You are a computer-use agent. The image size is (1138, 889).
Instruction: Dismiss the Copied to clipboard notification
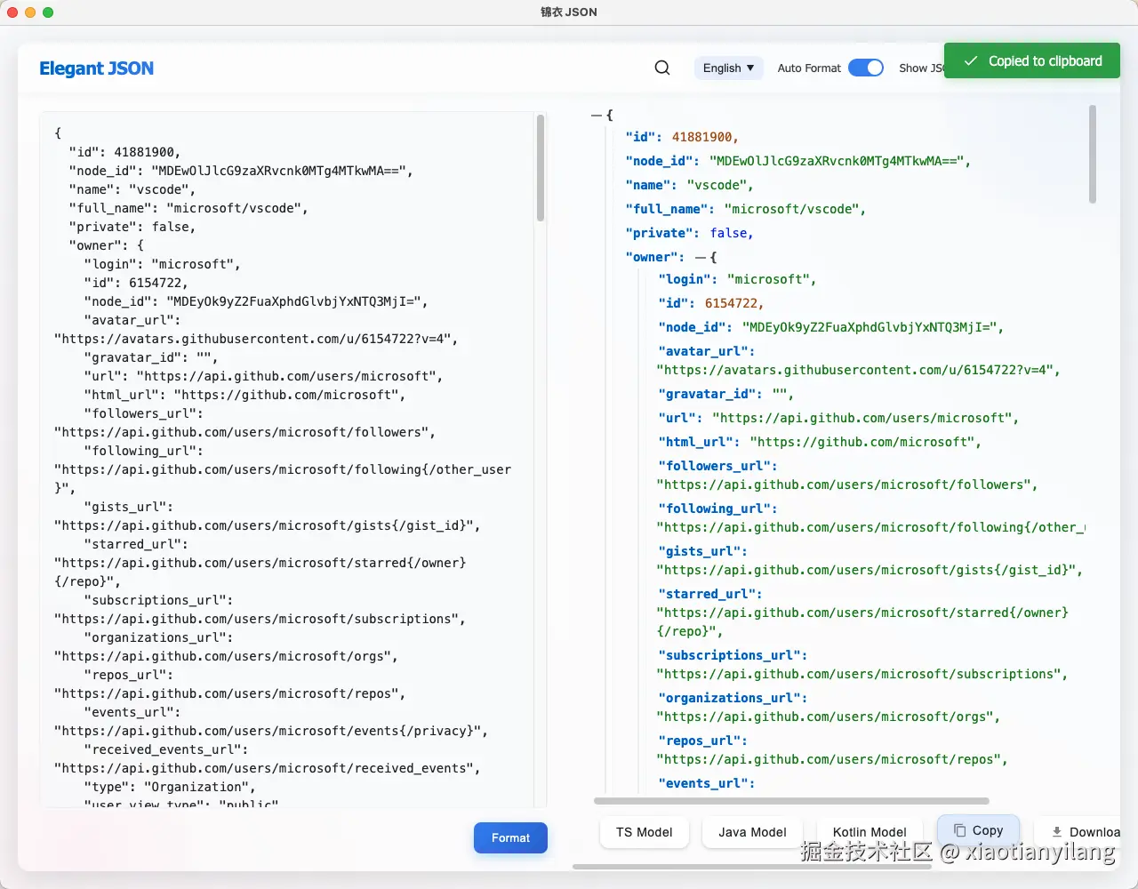1032,61
